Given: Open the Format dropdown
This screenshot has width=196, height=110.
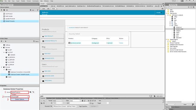Looking at the screenshot, I should (x=58, y=101).
